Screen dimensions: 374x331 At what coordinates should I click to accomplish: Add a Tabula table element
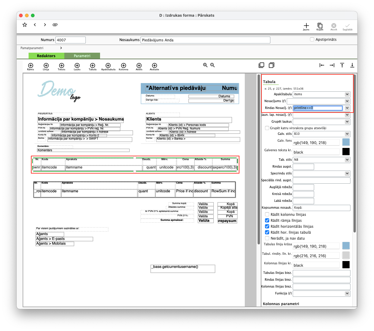[x=93, y=67]
